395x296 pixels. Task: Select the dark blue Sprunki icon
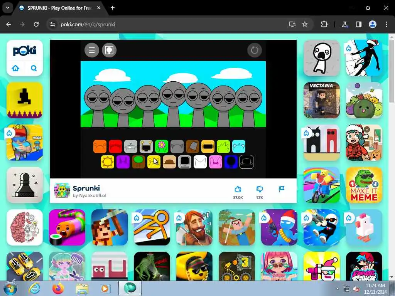point(231,162)
